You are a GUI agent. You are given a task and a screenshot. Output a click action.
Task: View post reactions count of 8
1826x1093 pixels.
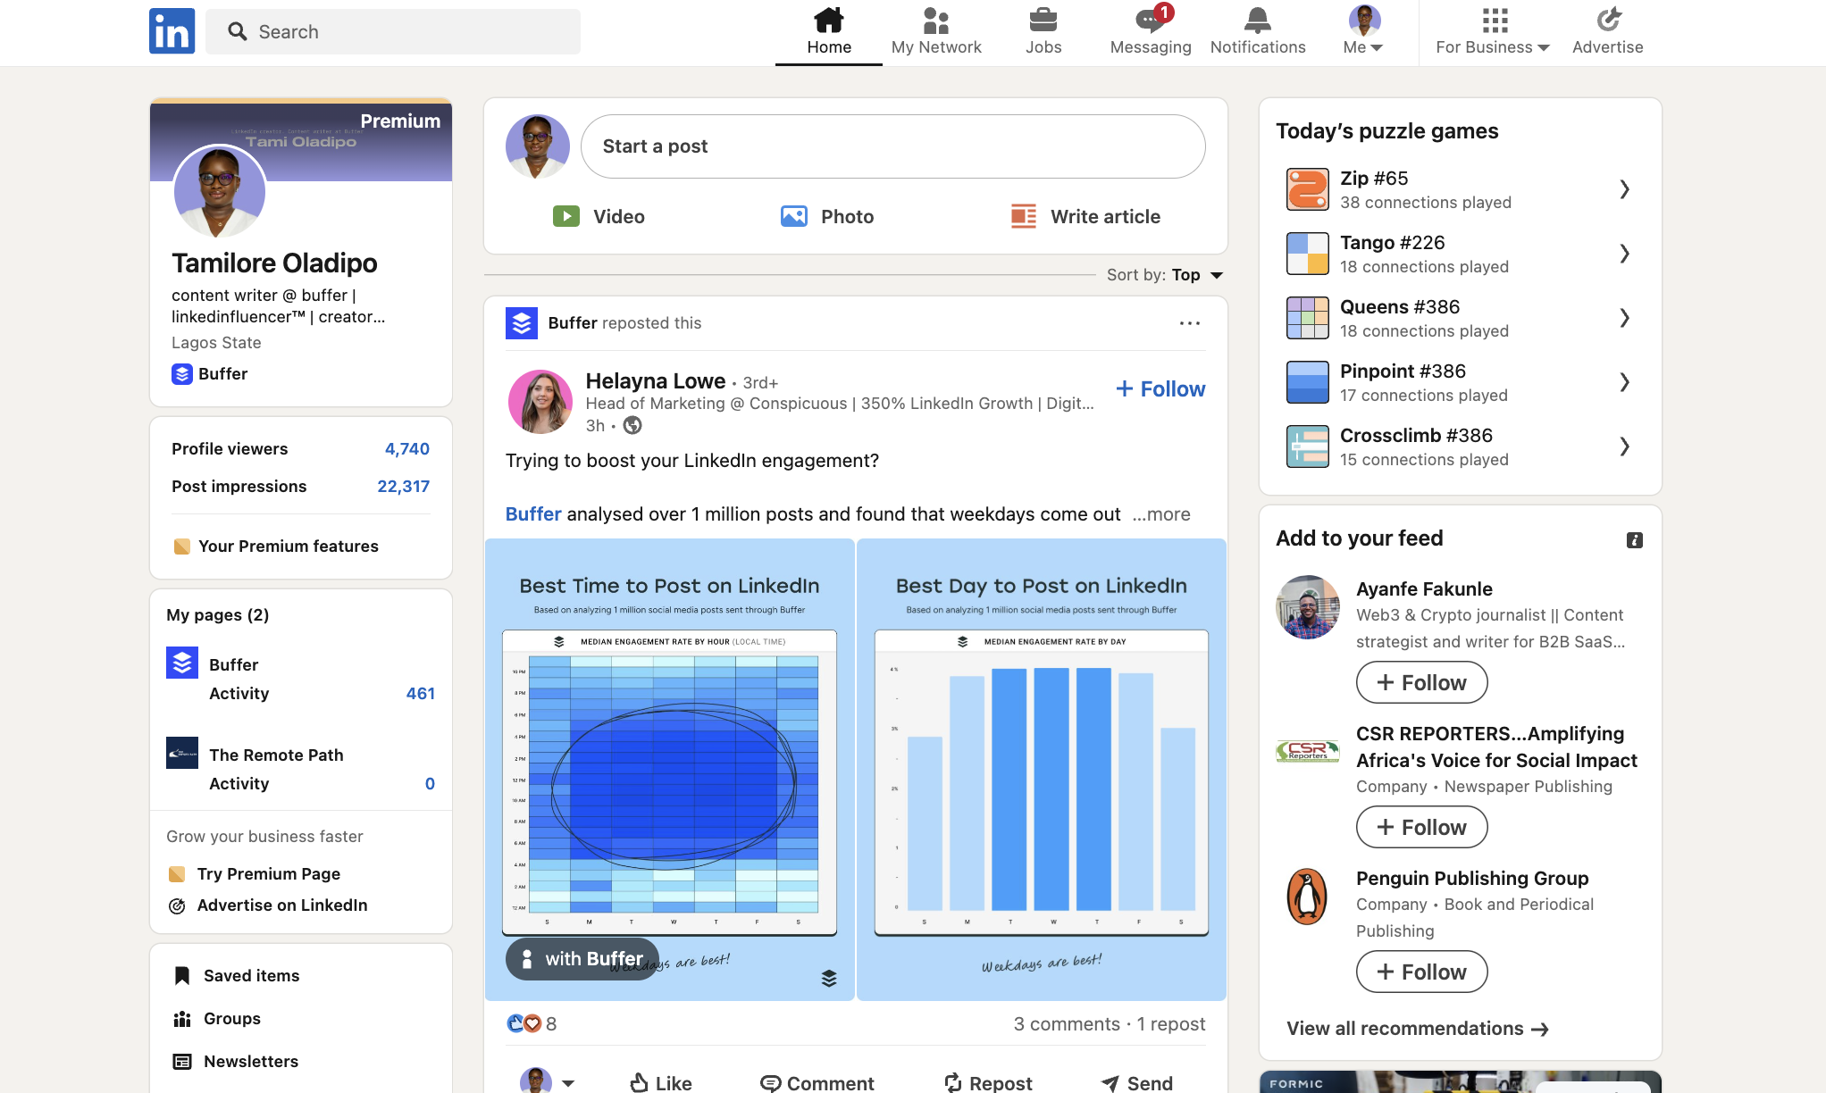click(x=531, y=1024)
